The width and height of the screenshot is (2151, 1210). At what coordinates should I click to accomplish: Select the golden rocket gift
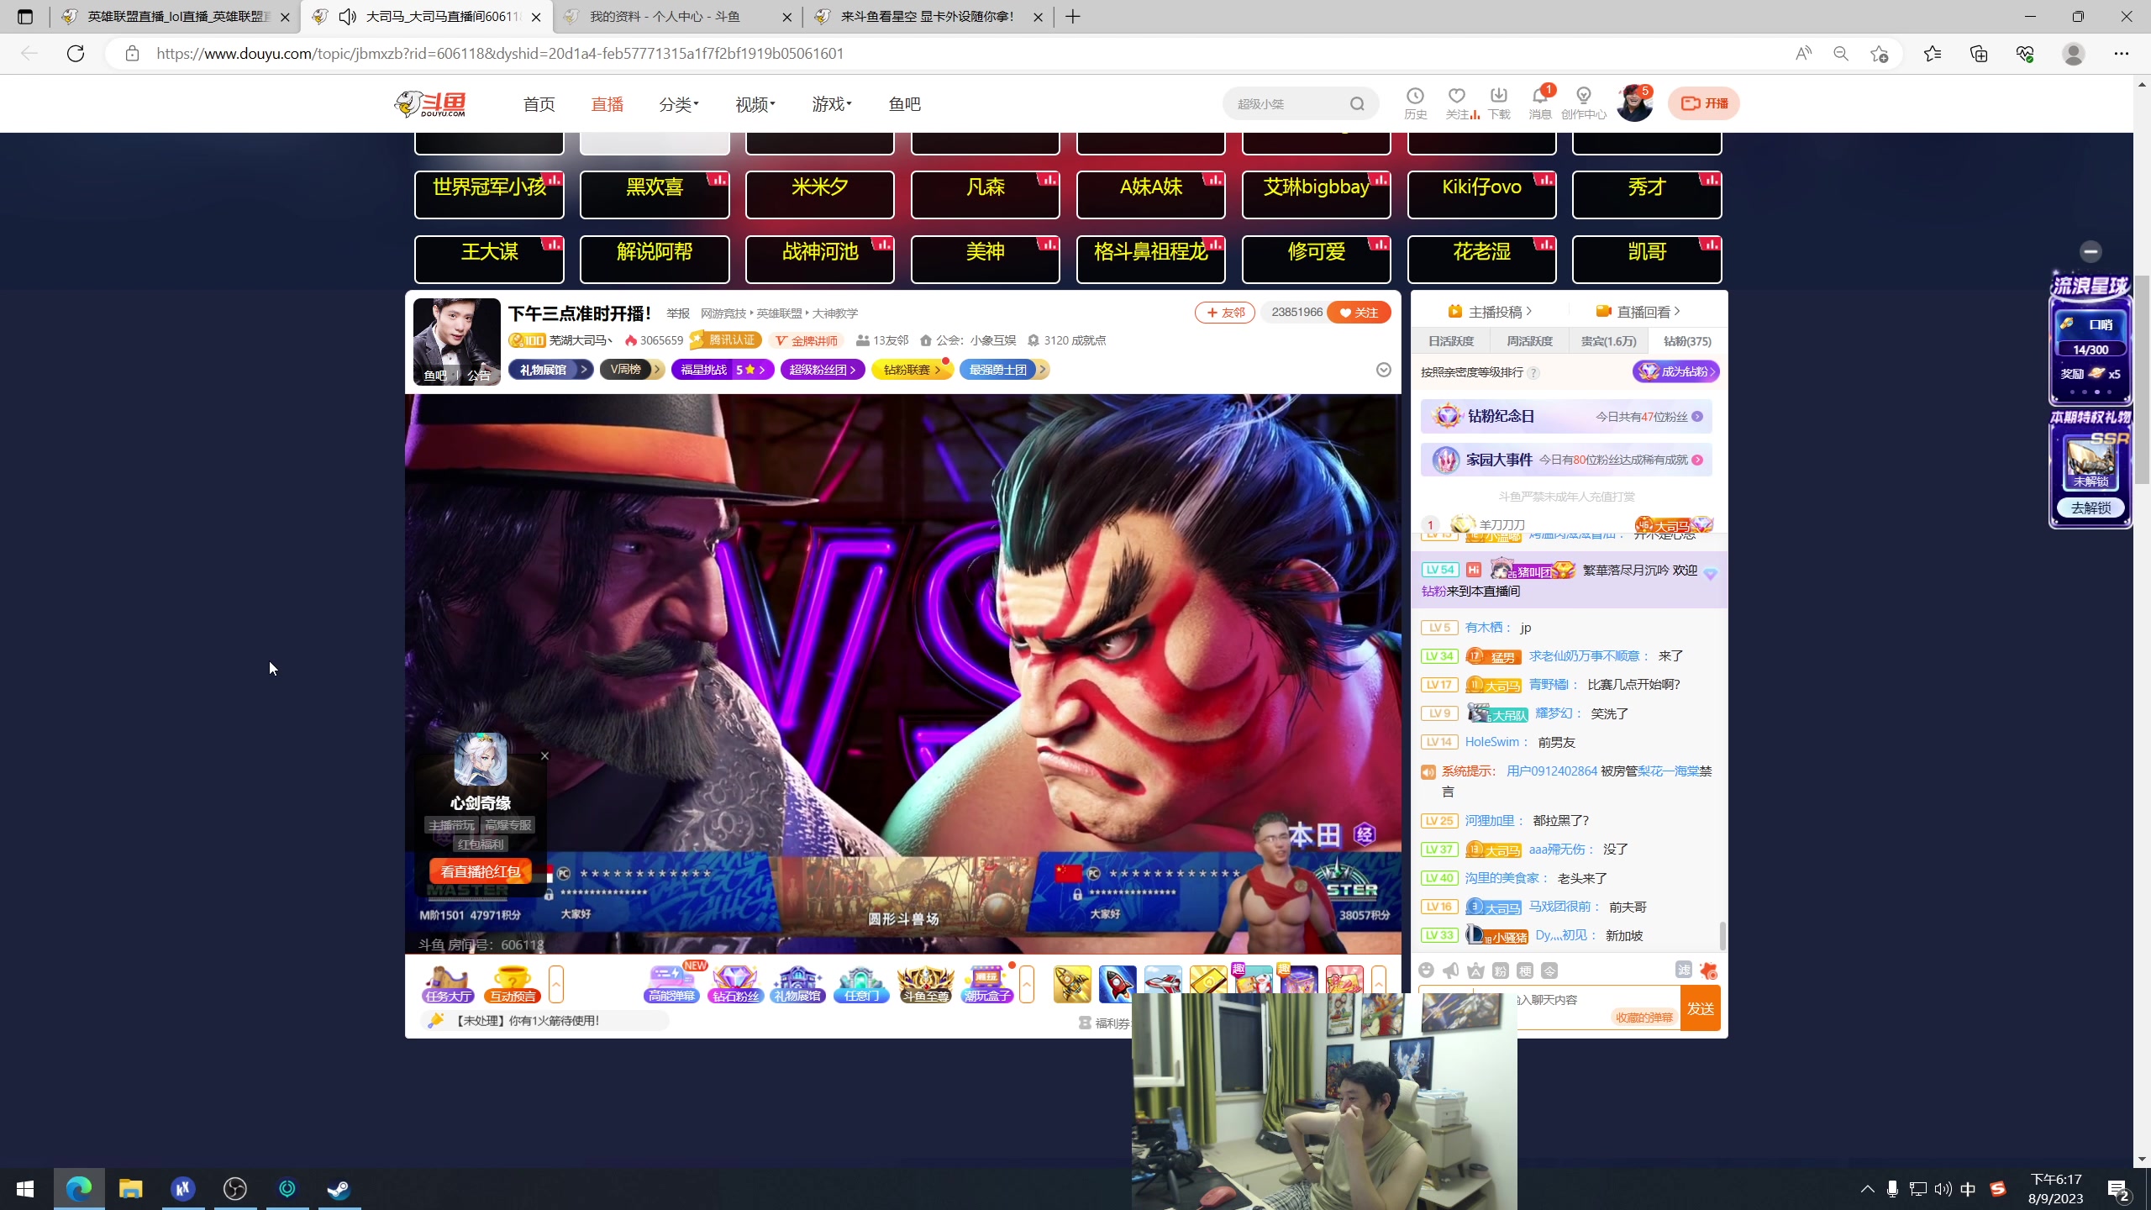click(1072, 984)
